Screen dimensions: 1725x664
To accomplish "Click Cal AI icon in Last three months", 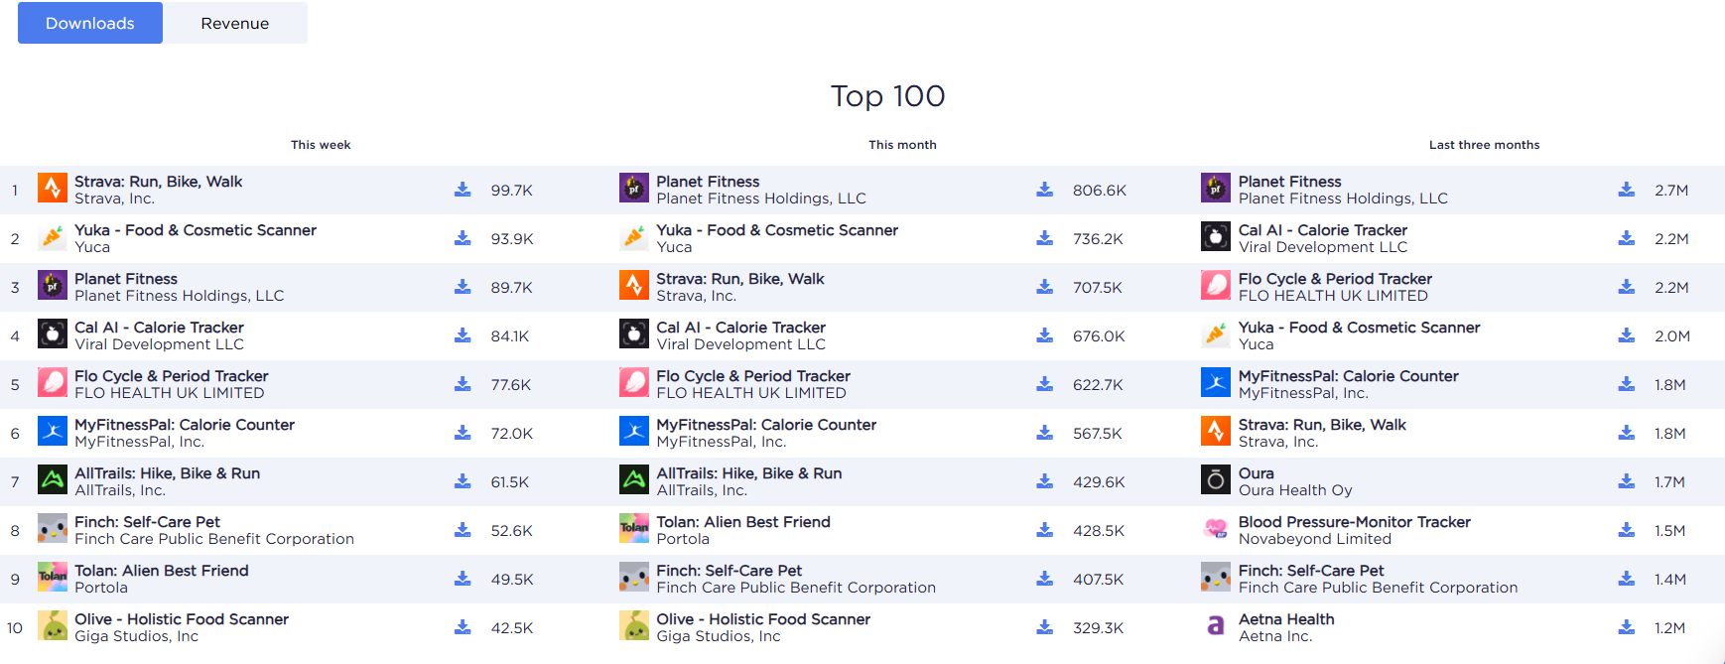I will (1215, 236).
